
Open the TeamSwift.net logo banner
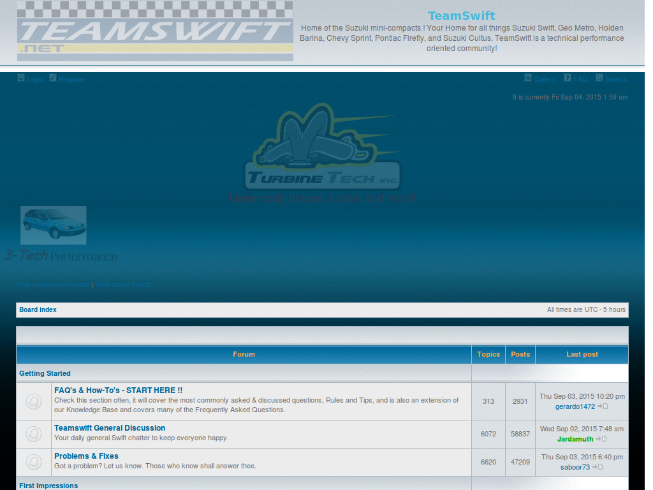(x=155, y=31)
